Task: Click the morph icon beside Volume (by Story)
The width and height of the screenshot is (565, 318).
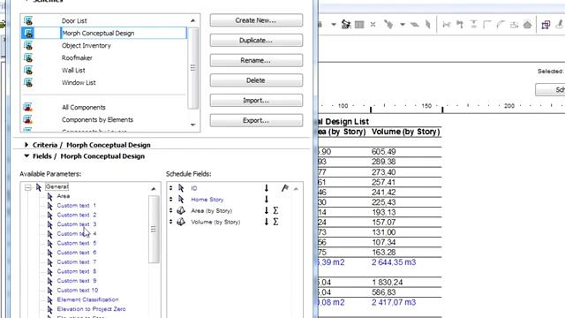Action: point(181,222)
